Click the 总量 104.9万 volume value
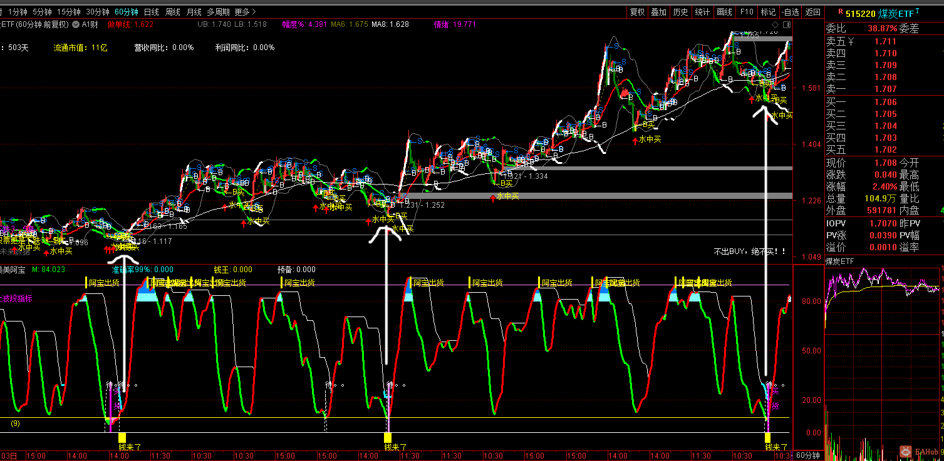 click(879, 199)
